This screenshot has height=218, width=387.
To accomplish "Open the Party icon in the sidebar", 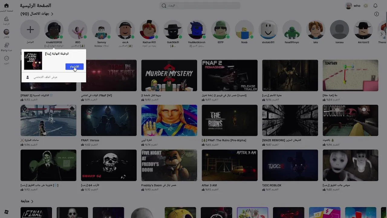I will [x=6, y=45].
